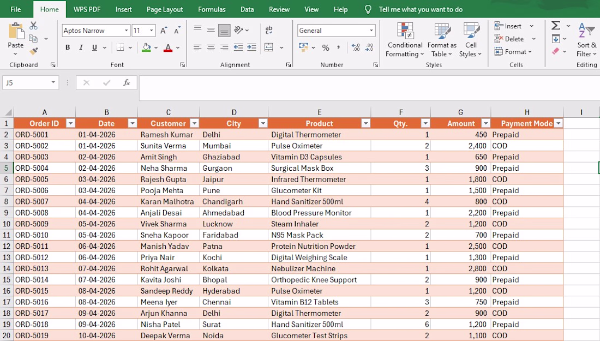Click the Paste button
Screen dimensions: 600x341
[16, 39]
